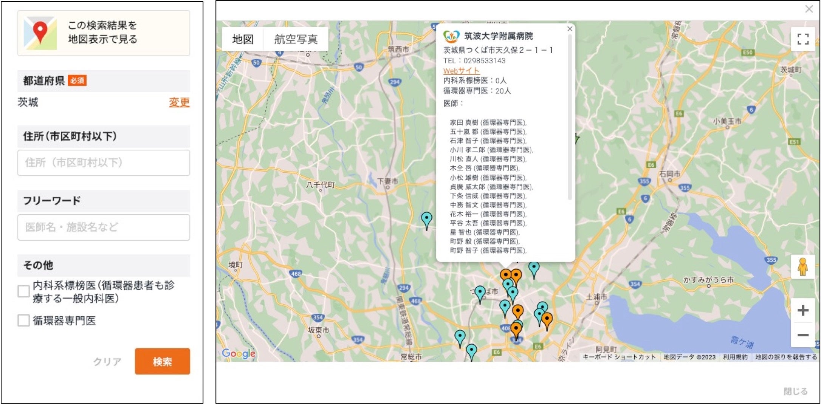The image size is (821, 404).
Task: Open the 利用規約 terms link
Action: coord(735,357)
